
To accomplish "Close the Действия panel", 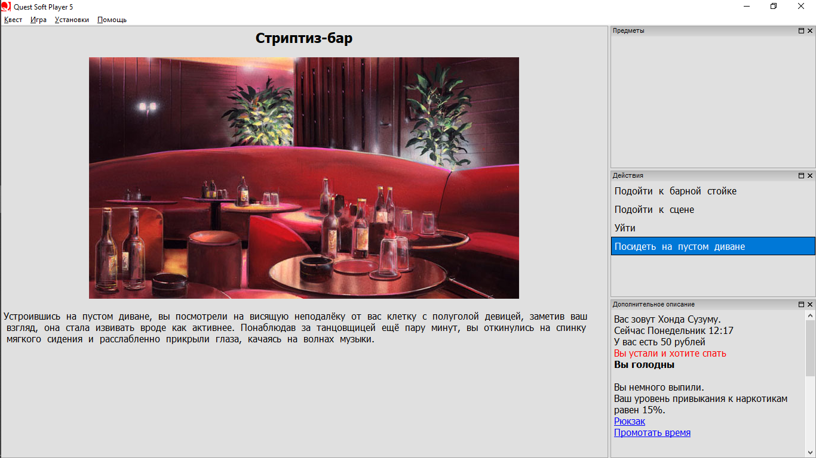I will tap(810, 175).
